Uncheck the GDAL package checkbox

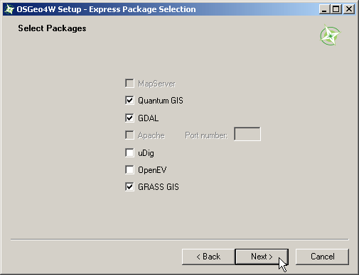point(129,118)
